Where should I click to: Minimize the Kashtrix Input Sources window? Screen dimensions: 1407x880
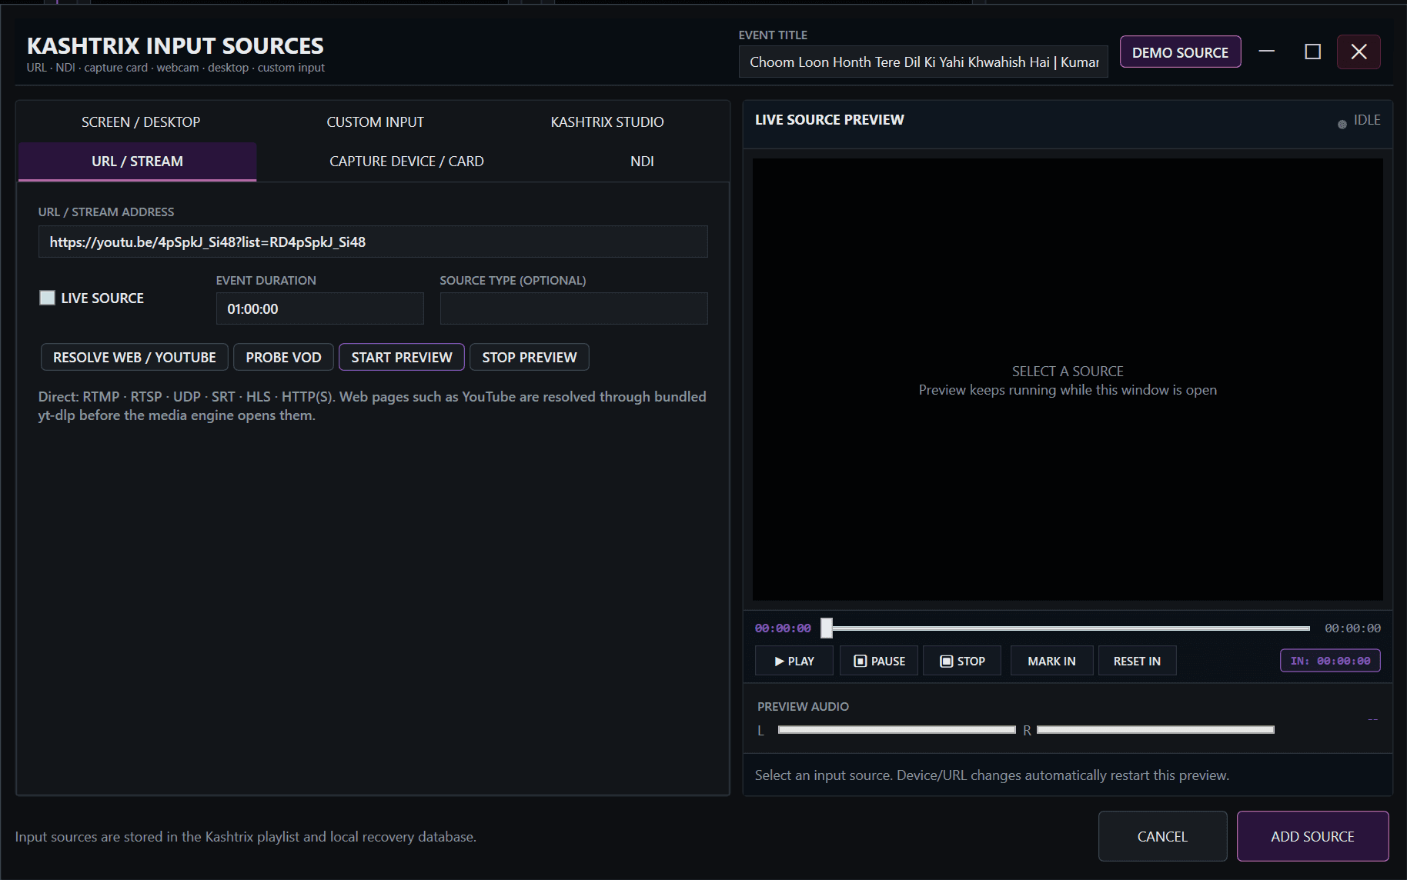(x=1267, y=52)
